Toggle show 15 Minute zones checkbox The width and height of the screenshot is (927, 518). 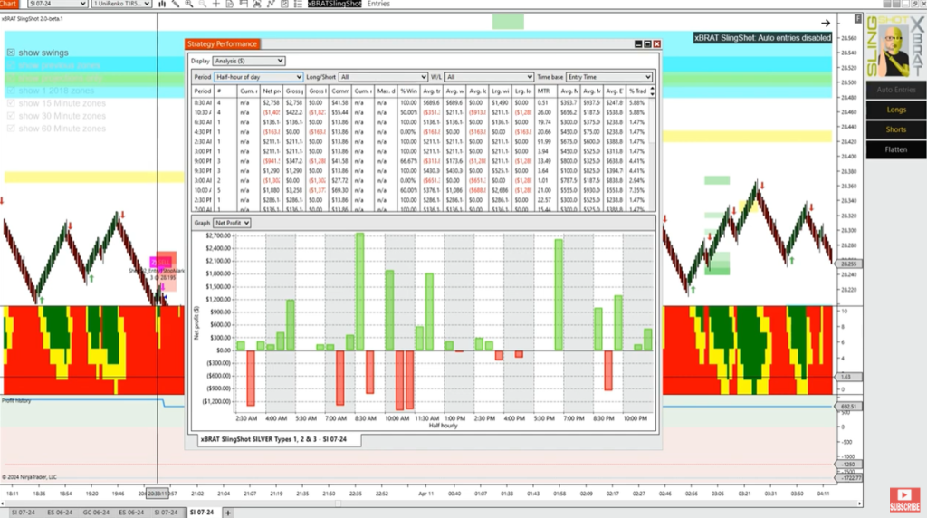(x=11, y=103)
